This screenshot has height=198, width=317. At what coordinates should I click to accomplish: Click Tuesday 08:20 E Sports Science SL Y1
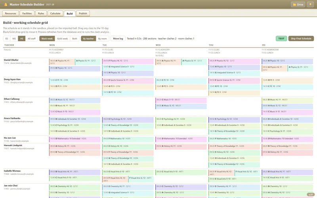click(x=128, y=81)
